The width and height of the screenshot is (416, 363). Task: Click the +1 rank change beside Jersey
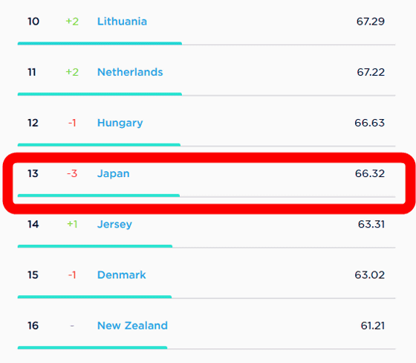point(72,225)
